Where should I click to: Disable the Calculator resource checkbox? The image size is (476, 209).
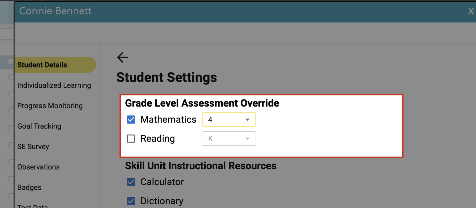(x=131, y=182)
